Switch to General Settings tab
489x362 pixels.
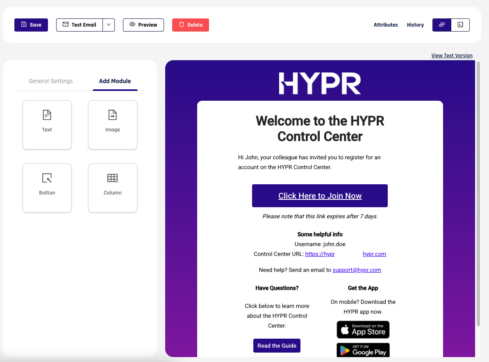pyautogui.click(x=51, y=81)
